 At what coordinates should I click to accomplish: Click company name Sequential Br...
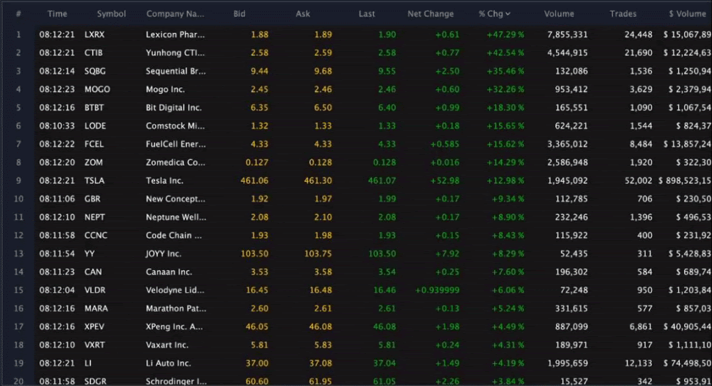click(176, 71)
